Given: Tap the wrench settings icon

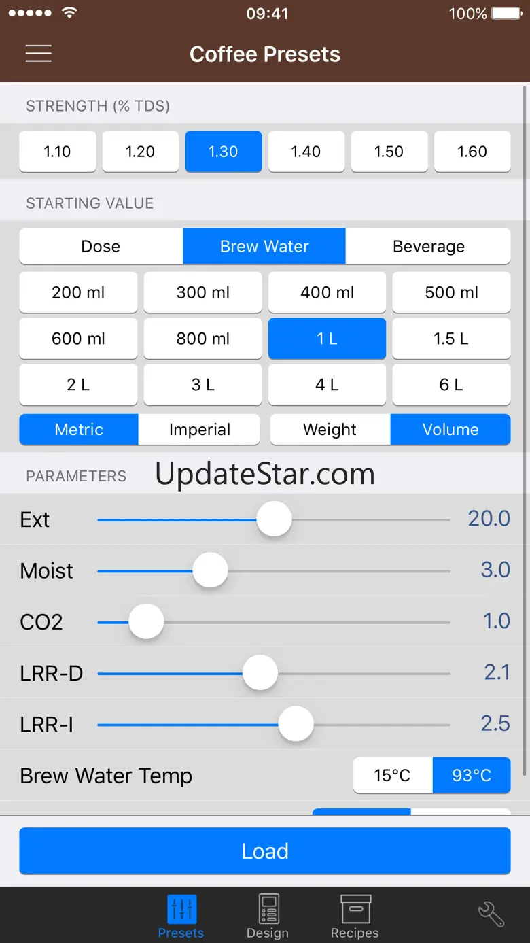Looking at the screenshot, I should pyautogui.click(x=491, y=914).
